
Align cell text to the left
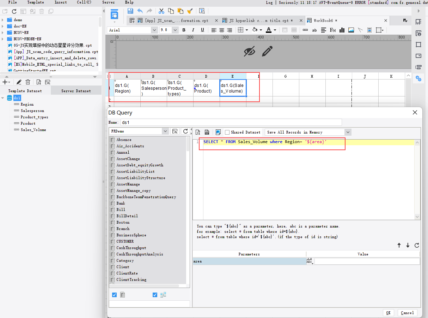(214, 30)
